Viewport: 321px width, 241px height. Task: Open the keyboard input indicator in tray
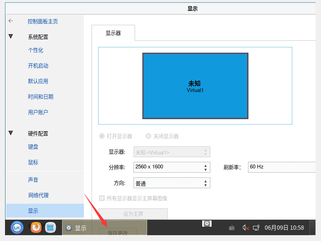(232, 228)
